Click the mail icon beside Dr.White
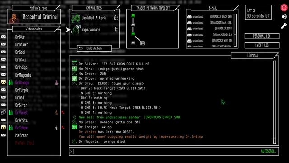This screenshot has width=289, height=163. point(4,120)
